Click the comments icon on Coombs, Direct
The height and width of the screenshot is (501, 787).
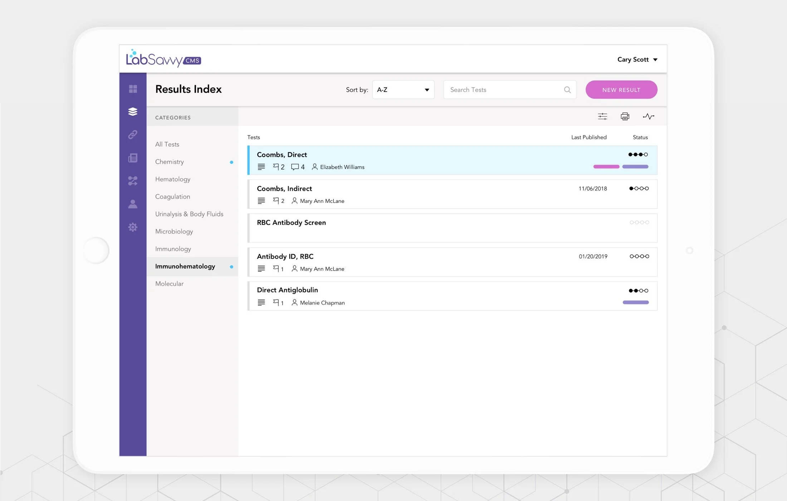[295, 167]
